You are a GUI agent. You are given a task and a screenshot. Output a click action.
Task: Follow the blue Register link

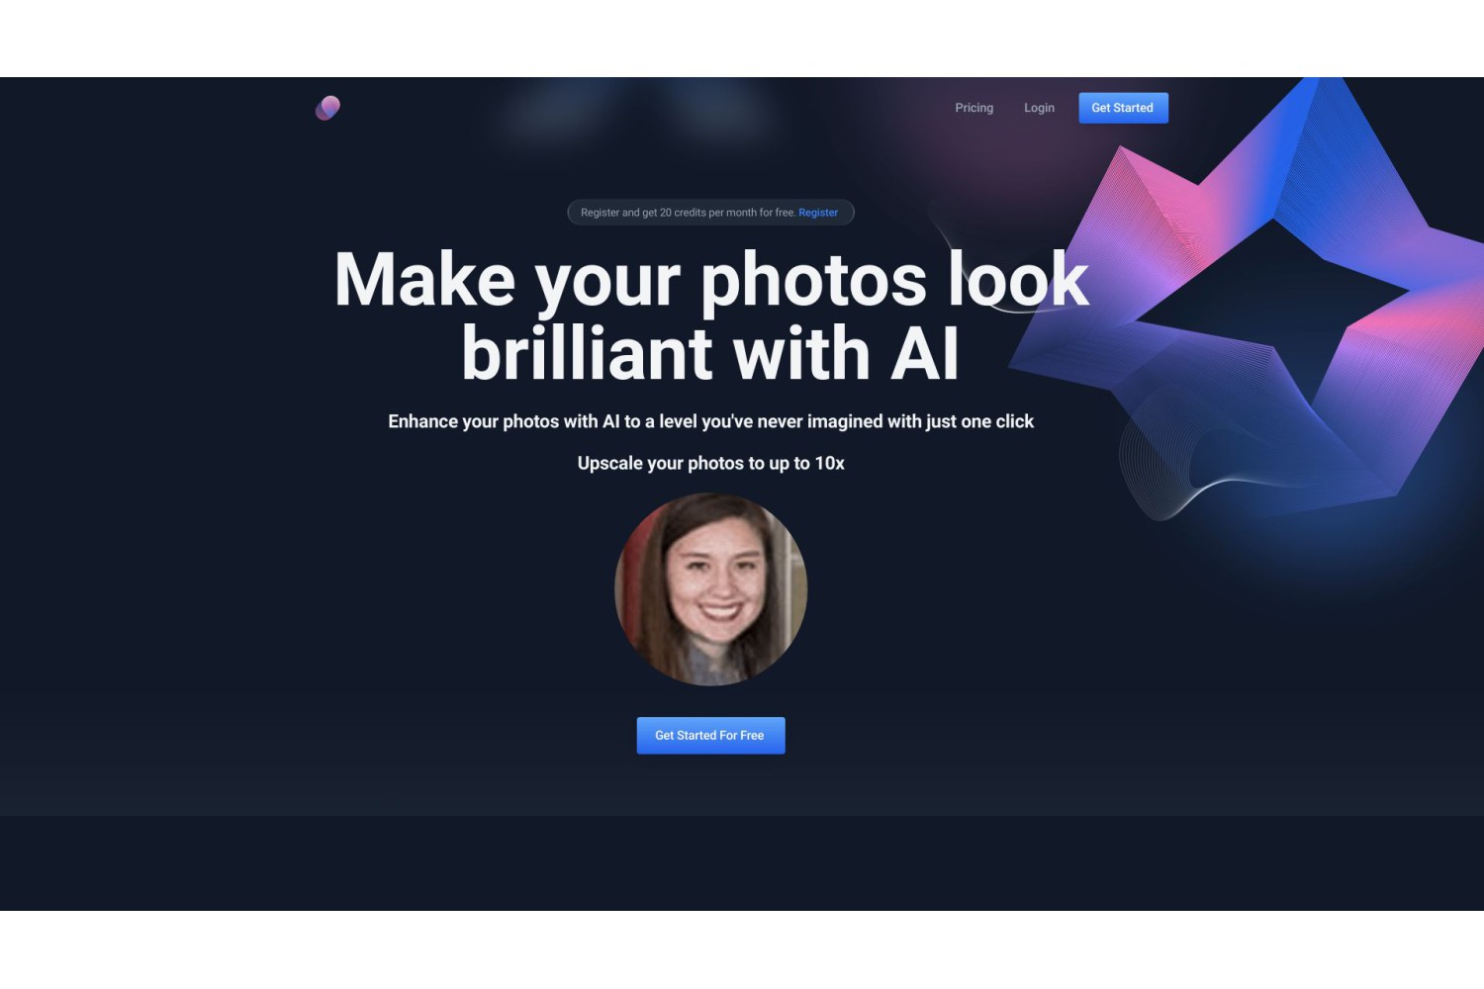(x=818, y=213)
